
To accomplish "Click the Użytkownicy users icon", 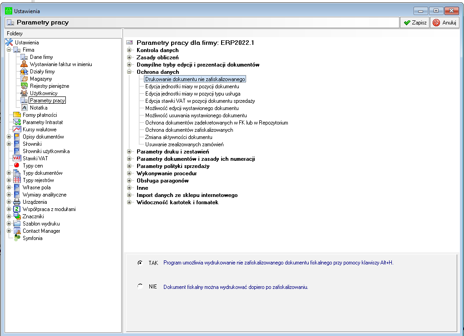I will pyautogui.click(x=25, y=93).
